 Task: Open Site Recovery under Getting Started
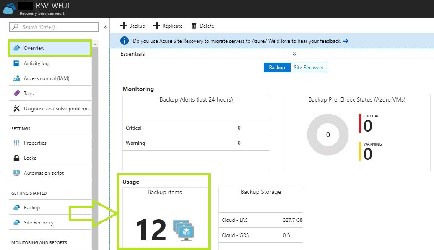(x=50, y=222)
